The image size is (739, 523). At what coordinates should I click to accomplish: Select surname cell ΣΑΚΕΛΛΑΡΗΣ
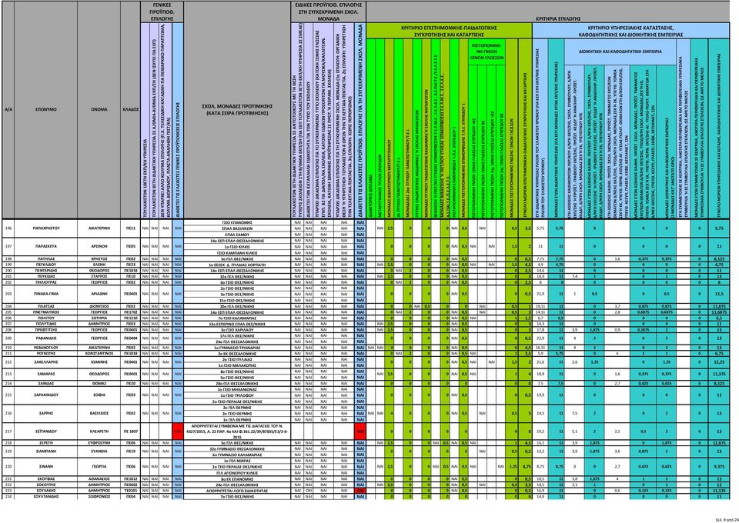point(45,362)
